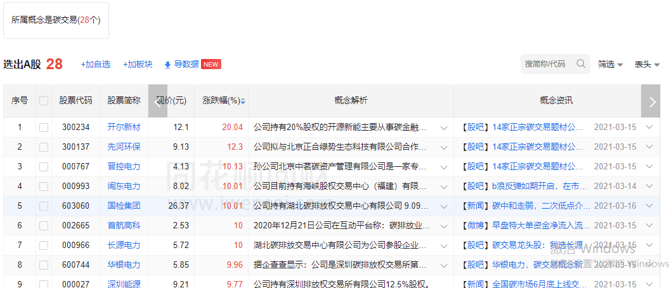Click the 搜简称/代码 search field
Screen dimensions: 669x288
point(547,64)
